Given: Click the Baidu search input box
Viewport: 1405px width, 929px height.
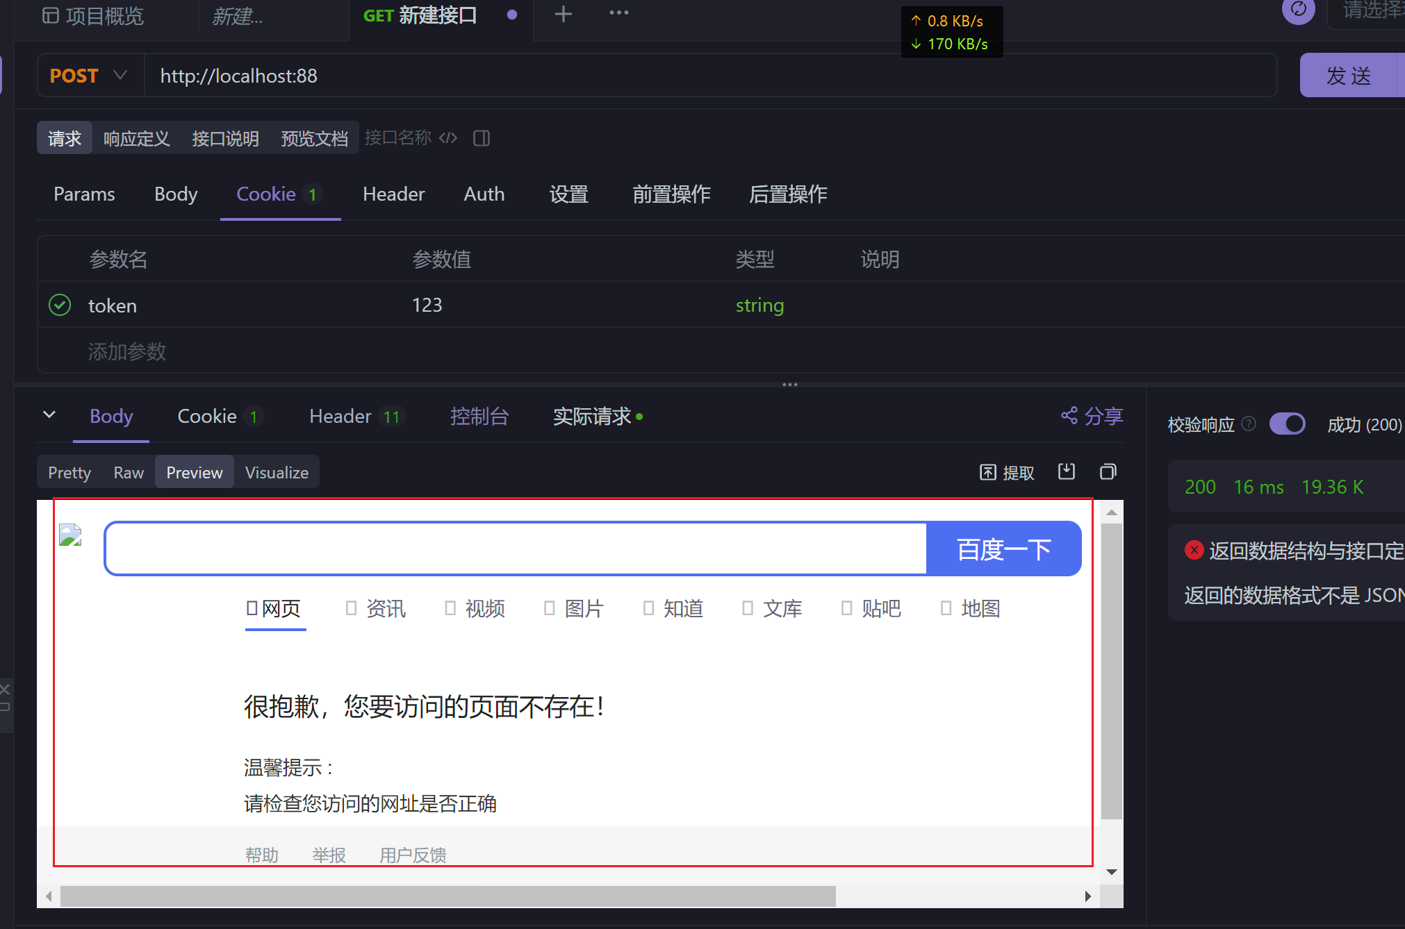Looking at the screenshot, I should tap(516, 549).
